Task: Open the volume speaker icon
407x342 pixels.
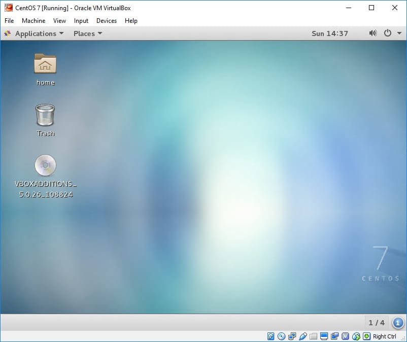Action: point(372,33)
